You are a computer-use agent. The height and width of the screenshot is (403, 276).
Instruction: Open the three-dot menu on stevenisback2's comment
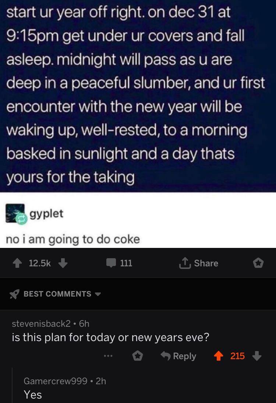[107, 356]
